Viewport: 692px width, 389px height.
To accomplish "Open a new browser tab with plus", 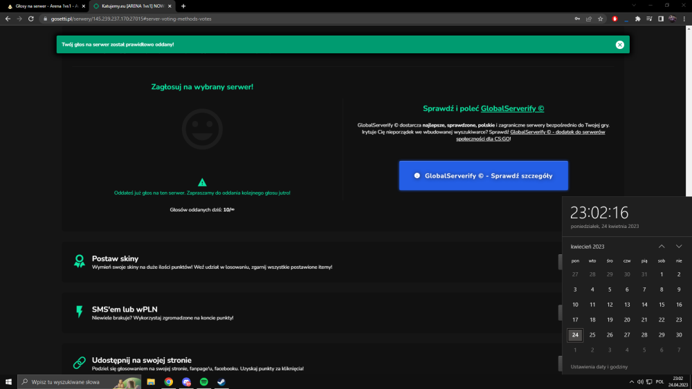I will click(183, 6).
